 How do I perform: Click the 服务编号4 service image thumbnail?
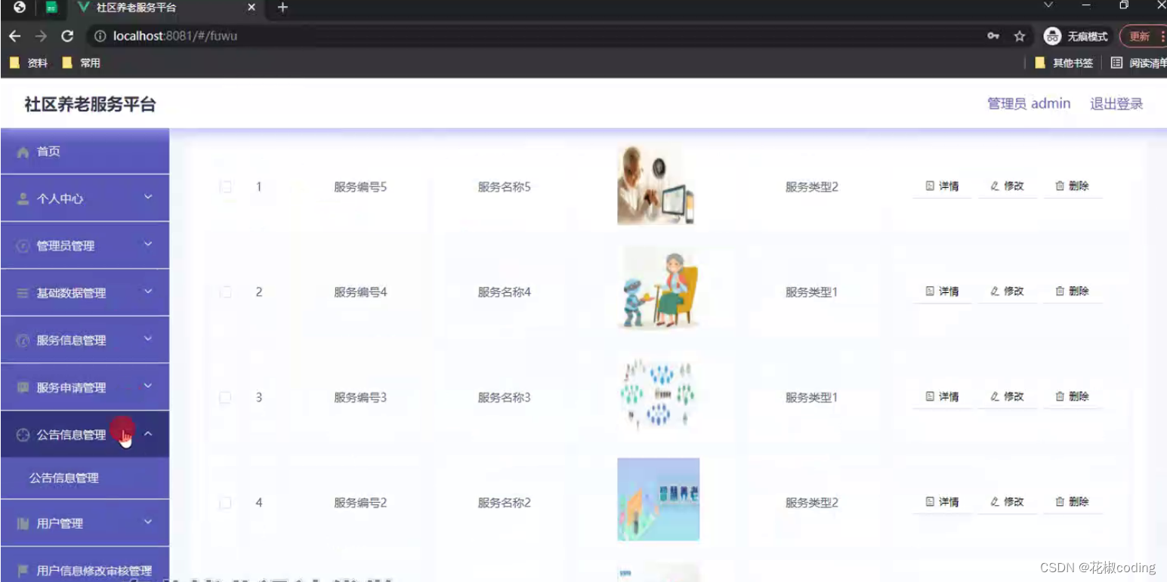(x=657, y=288)
